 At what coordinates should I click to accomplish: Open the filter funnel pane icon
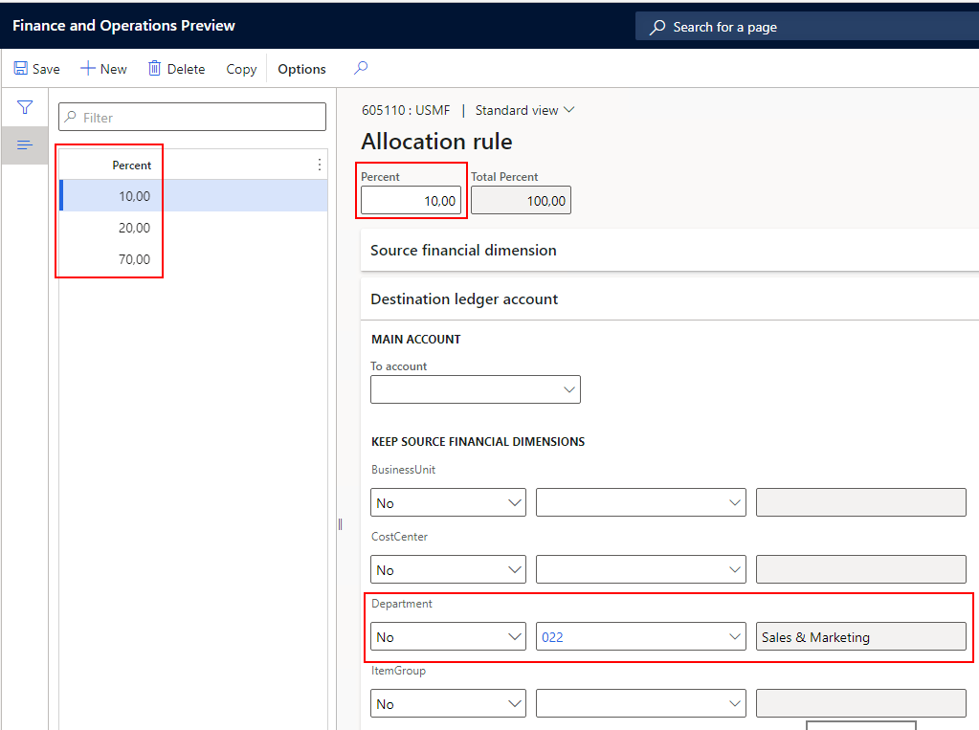[25, 107]
